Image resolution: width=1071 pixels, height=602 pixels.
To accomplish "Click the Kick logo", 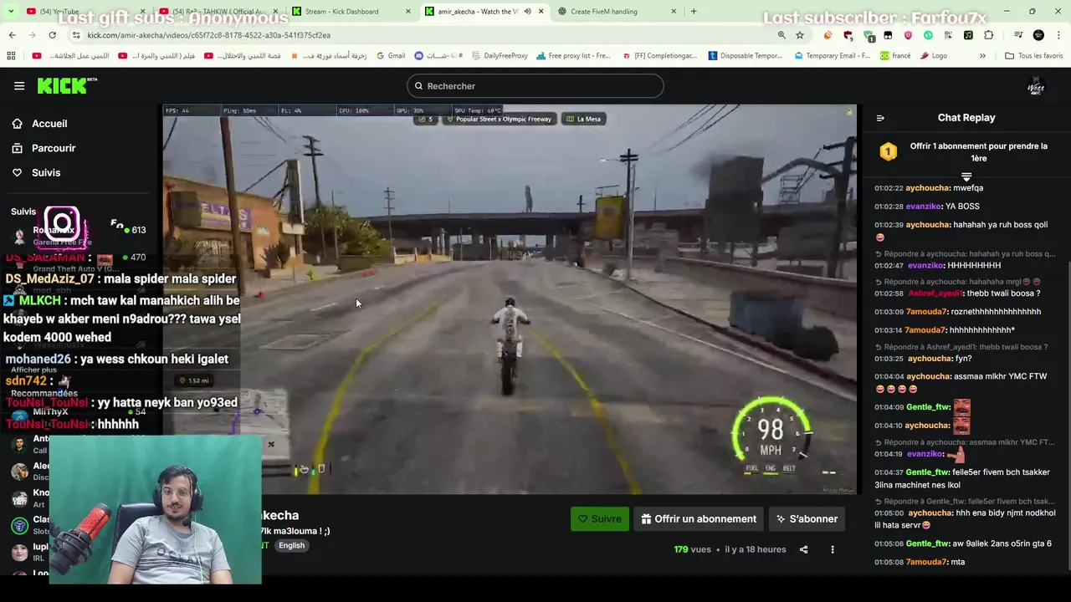I will pyautogui.click(x=66, y=85).
